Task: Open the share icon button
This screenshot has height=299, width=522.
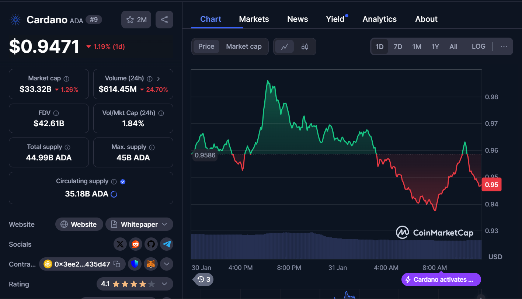Action: (x=164, y=20)
